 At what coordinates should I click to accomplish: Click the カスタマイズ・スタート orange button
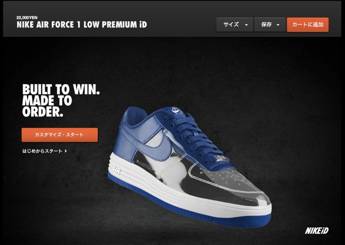tap(60, 135)
